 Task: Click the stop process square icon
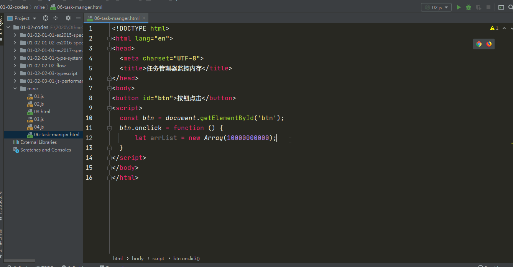488,7
